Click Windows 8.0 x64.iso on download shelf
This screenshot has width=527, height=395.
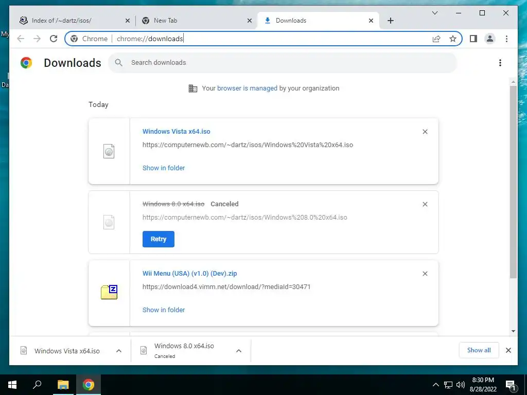(184, 350)
